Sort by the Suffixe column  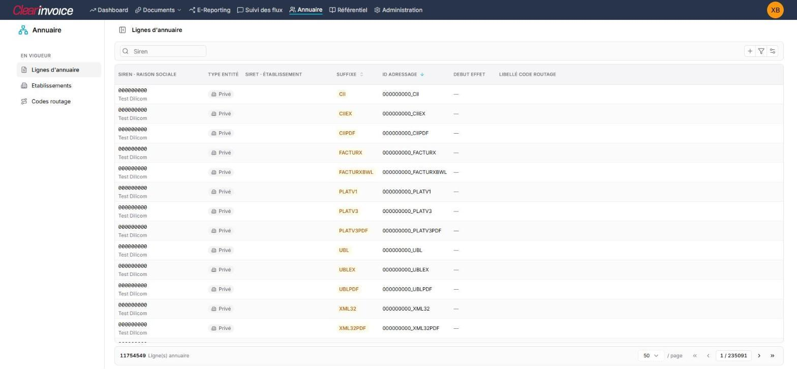(x=350, y=75)
